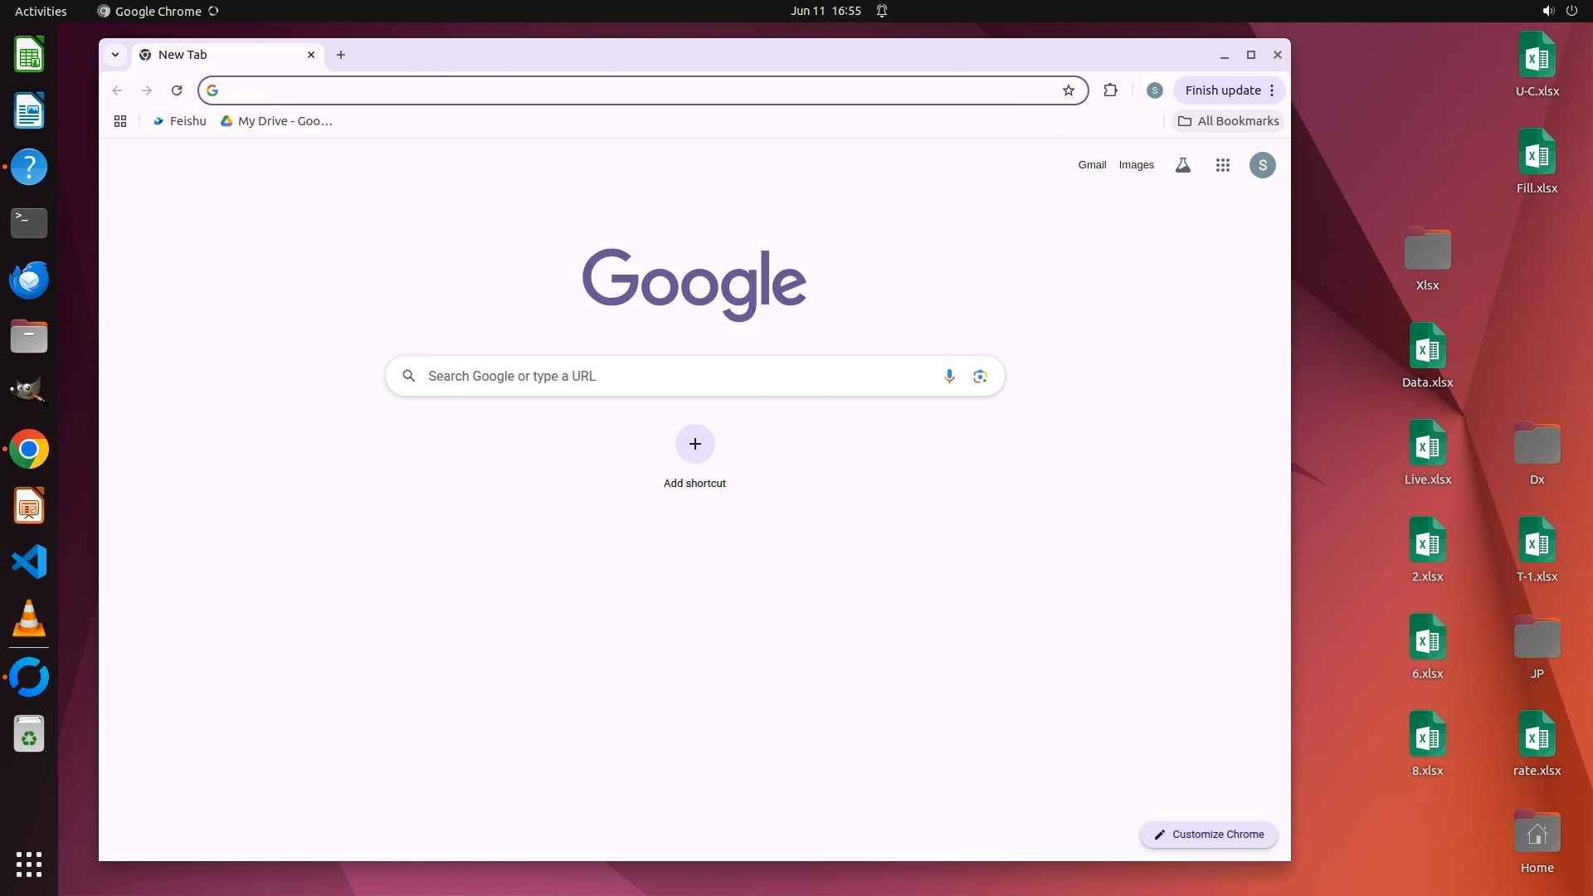1593x896 pixels.
Task: Click the Chrome profile avatar in the toolbar
Action: 1154,90
